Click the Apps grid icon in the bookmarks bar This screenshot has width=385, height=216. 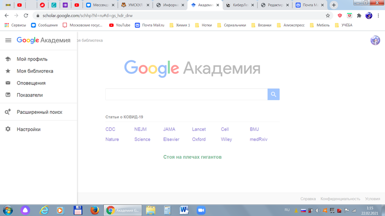[7, 25]
